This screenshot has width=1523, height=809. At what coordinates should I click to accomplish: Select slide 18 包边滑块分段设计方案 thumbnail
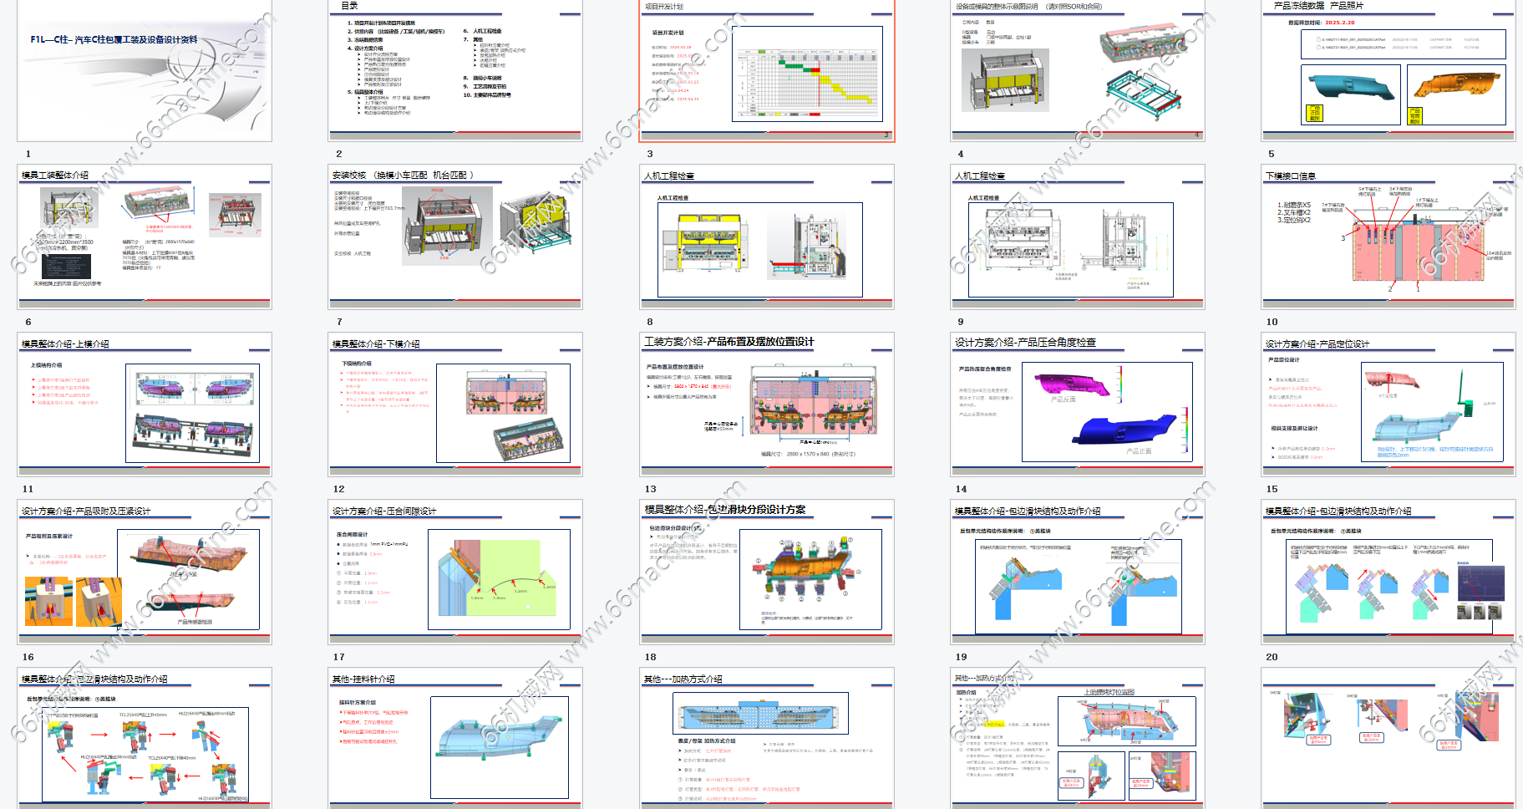click(766, 572)
